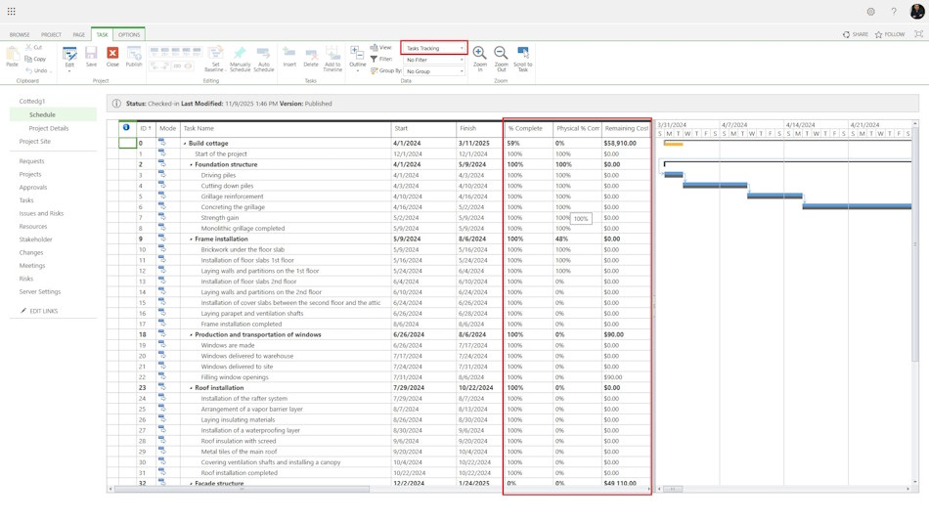
Task: Open Issues and Risks in sidebar
Action: click(x=41, y=213)
